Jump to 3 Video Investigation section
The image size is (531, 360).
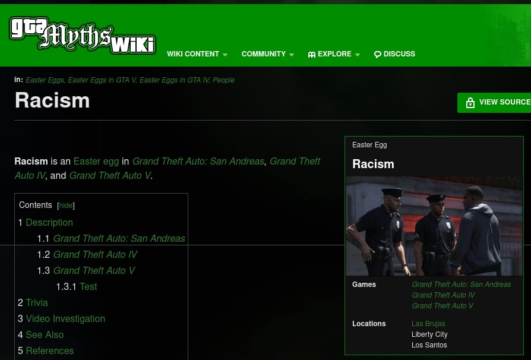[65, 318]
